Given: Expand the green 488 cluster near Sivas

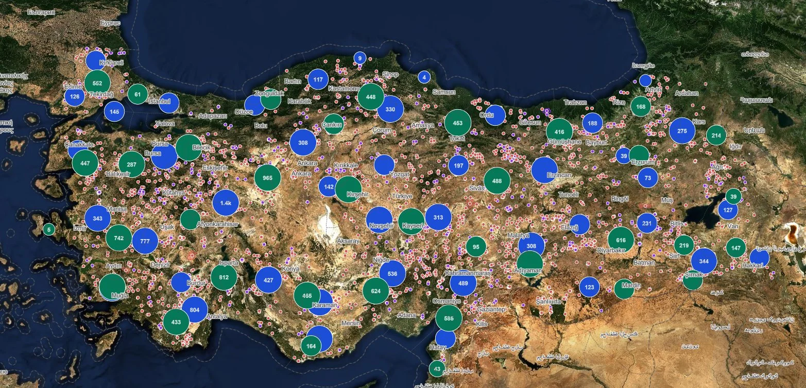Looking at the screenshot, I should [x=497, y=181].
